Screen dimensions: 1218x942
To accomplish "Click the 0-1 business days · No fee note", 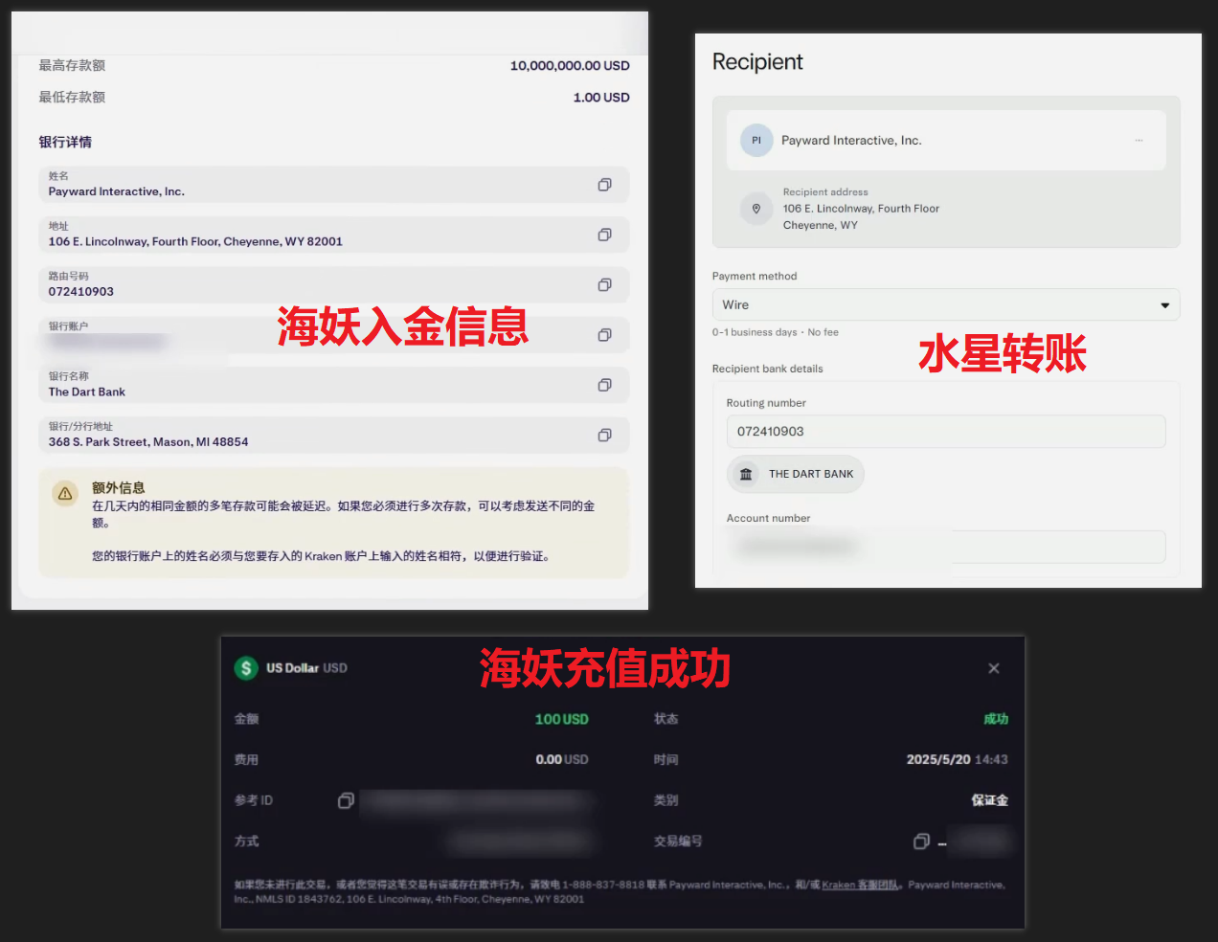I will pos(776,332).
